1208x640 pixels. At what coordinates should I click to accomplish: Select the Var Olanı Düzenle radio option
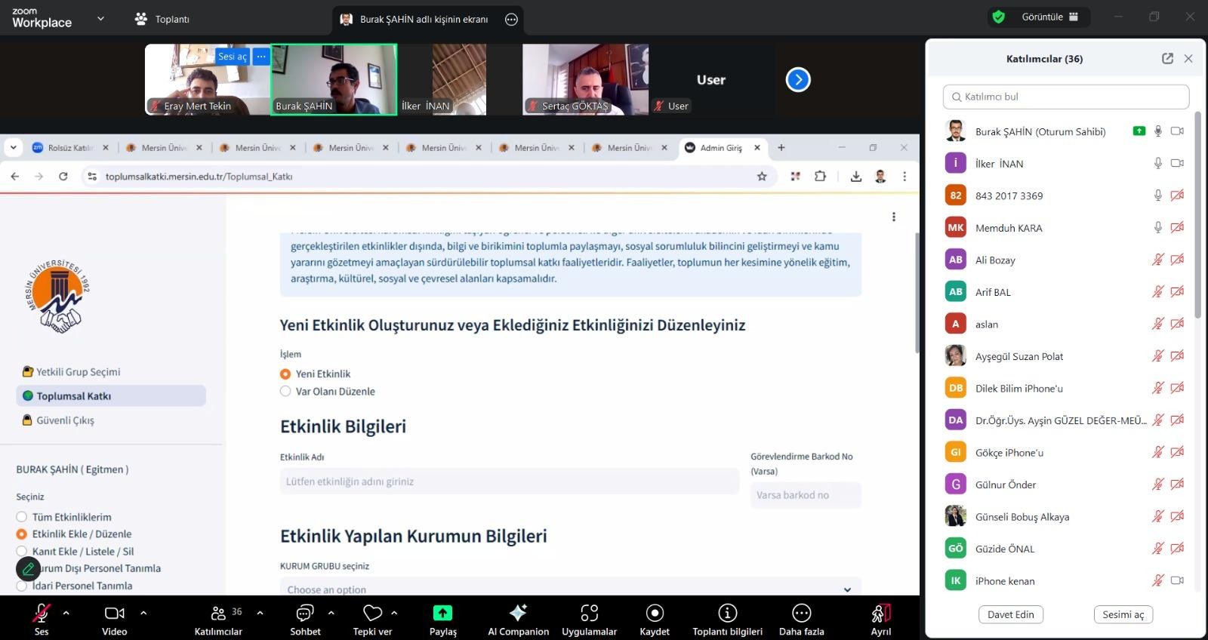[285, 391]
